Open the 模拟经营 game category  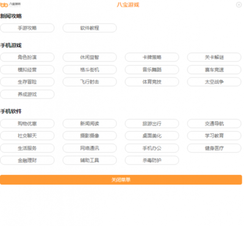click(x=27, y=69)
